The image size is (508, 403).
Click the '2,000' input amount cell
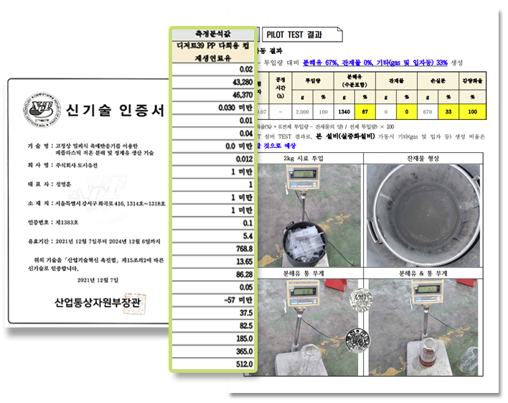(303, 111)
